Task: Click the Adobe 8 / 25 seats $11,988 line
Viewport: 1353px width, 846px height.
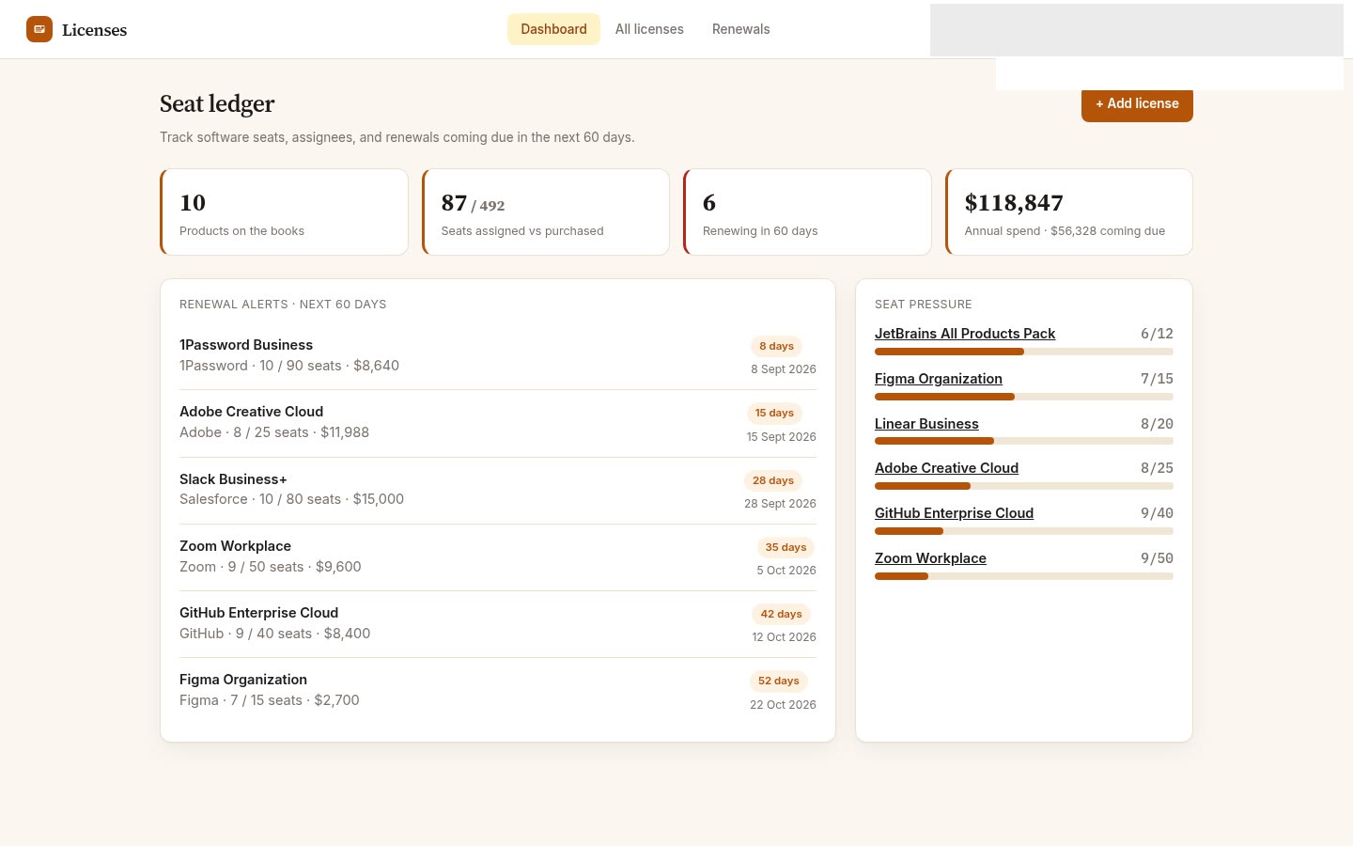Action: point(274,432)
